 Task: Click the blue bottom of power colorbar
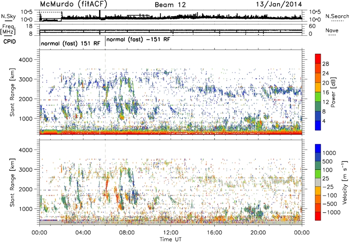coord(318,125)
